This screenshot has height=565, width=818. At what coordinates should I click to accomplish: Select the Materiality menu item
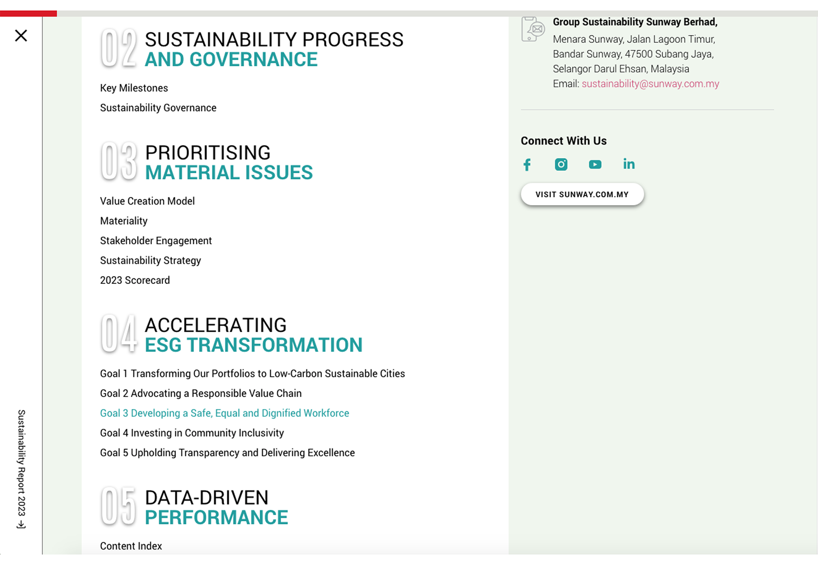coord(124,221)
